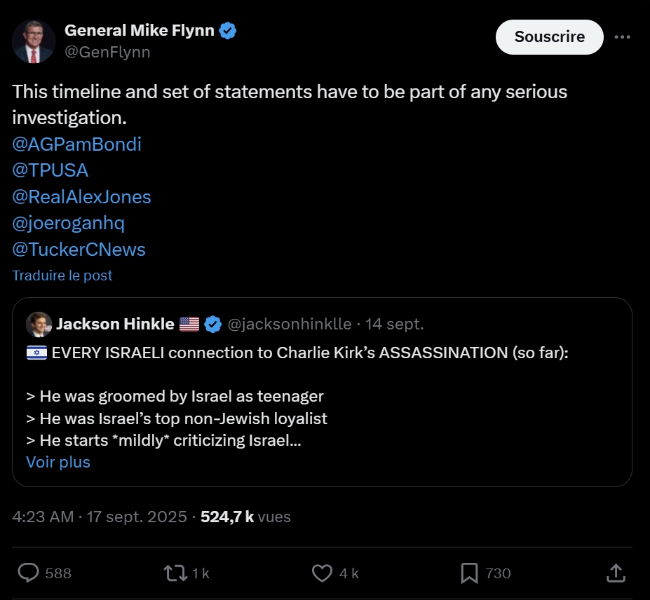Open the three-dot more options menu
This screenshot has height=600, width=650.
622,38
